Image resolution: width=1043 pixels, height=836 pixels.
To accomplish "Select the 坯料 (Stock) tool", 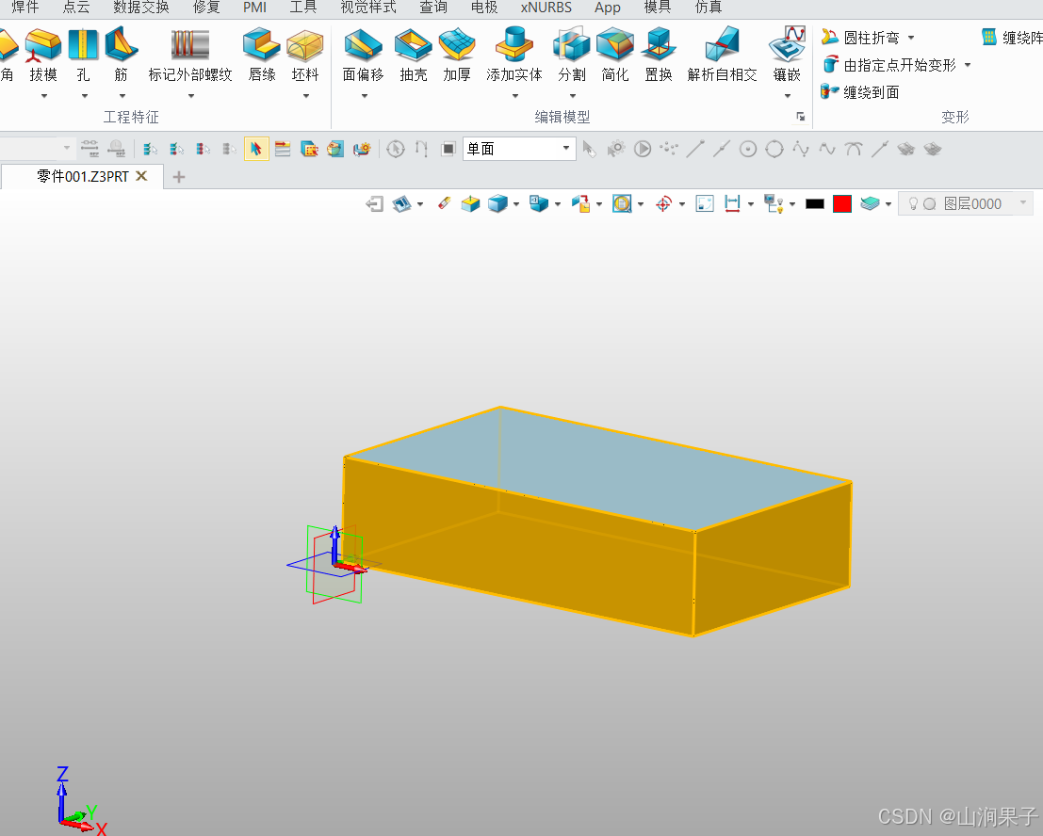I will point(305,56).
